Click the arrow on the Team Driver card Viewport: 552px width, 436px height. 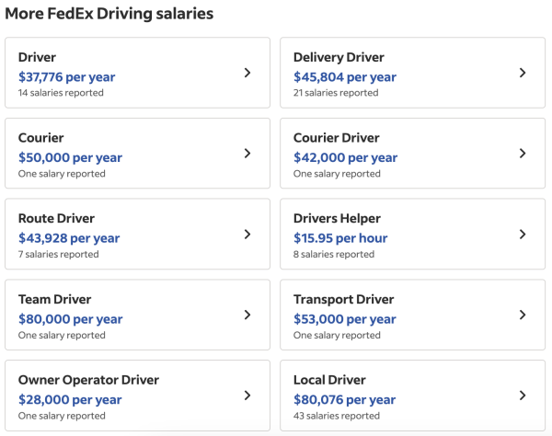pyautogui.click(x=247, y=315)
